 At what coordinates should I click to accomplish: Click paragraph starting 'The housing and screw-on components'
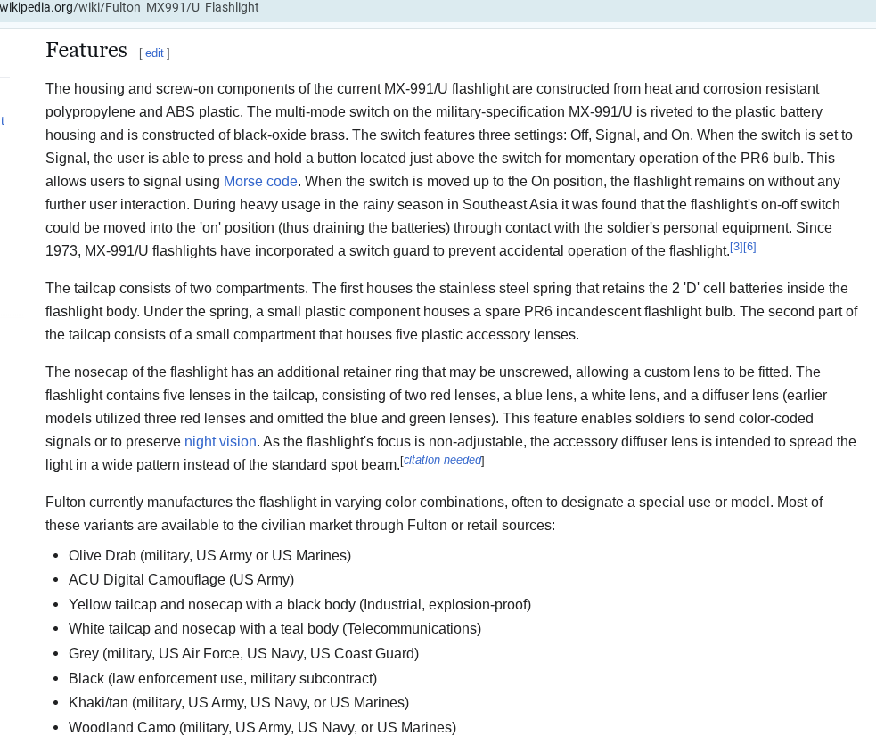click(450, 170)
